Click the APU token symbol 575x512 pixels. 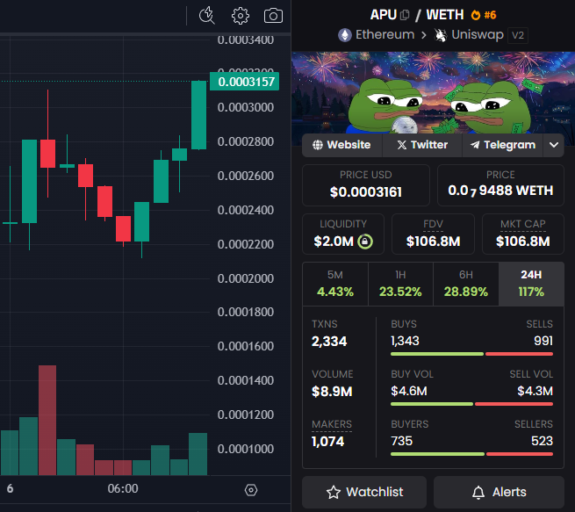click(384, 15)
